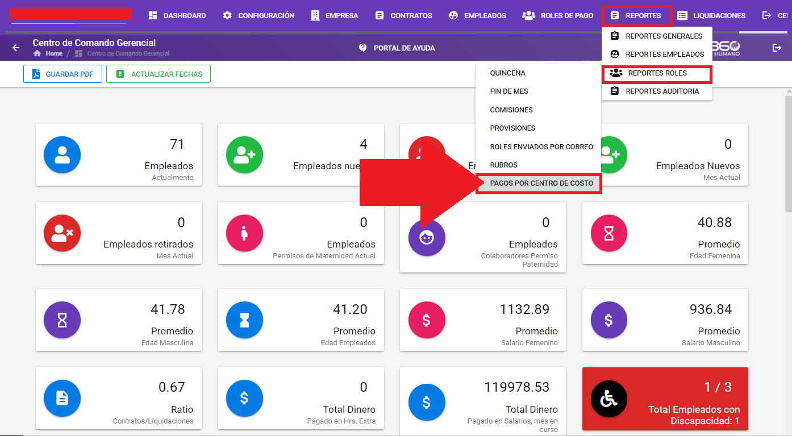
Task: Click the 119978.53 Total Dinero salarios value
Action: pyautogui.click(x=516, y=387)
